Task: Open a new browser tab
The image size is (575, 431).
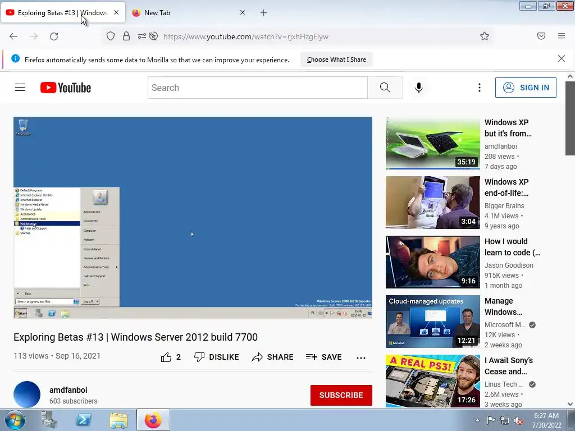Action: pos(264,13)
